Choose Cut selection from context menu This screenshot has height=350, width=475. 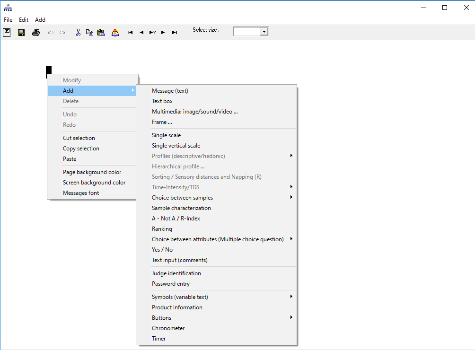pyautogui.click(x=92, y=138)
